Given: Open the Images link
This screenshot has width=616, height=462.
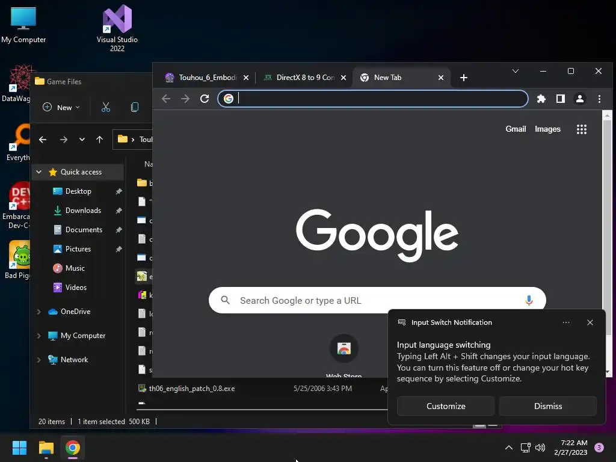Looking at the screenshot, I should (x=547, y=129).
